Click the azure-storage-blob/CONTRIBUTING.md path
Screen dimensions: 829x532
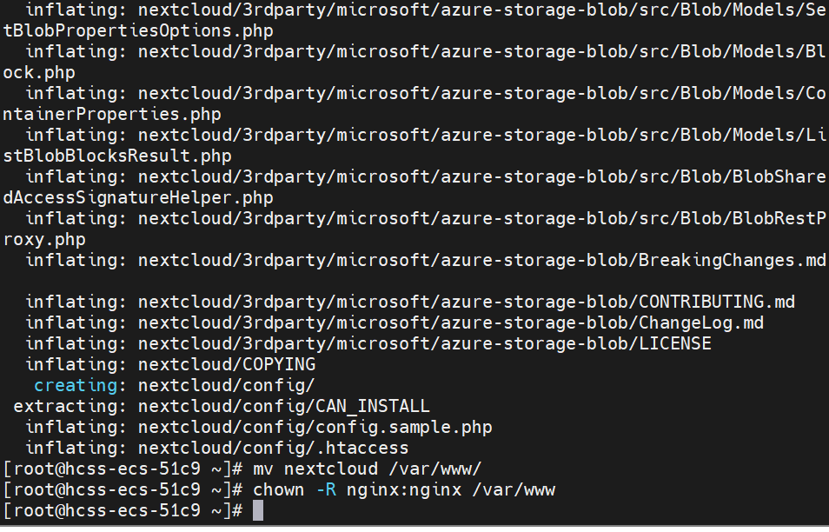466,302
